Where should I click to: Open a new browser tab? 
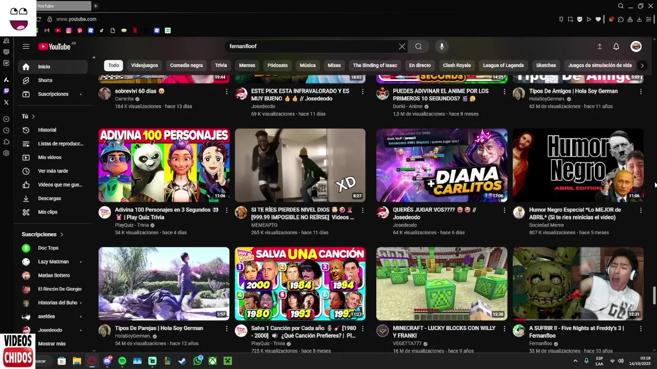(95, 6)
